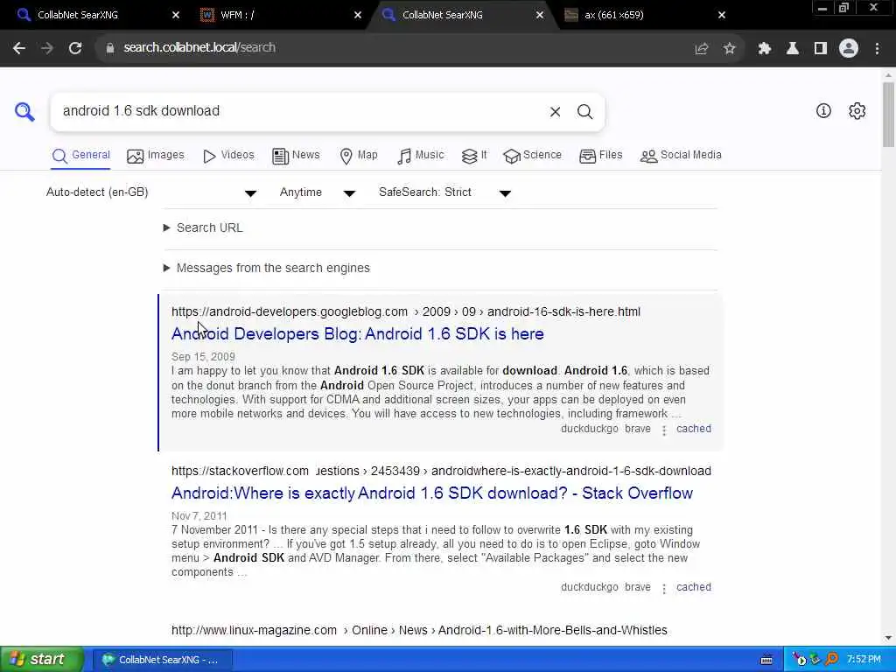The image size is (896, 672).
Task: Open result options dots beside first result
Action: point(664,430)
